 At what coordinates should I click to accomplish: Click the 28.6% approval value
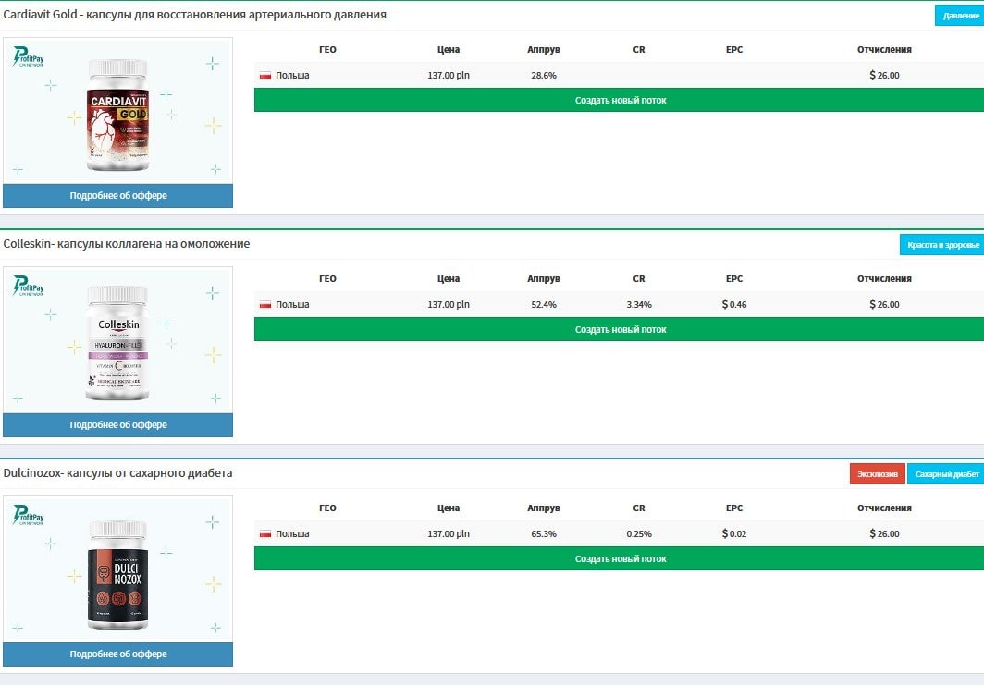(544, 75)
